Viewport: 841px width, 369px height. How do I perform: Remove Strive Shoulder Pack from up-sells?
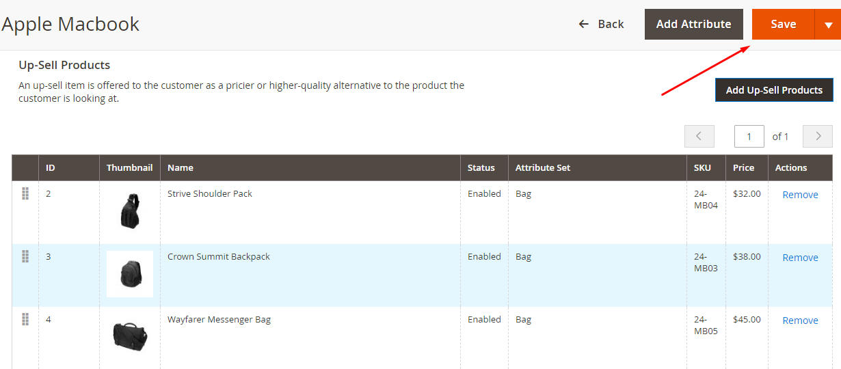click(x=800, y=195)
